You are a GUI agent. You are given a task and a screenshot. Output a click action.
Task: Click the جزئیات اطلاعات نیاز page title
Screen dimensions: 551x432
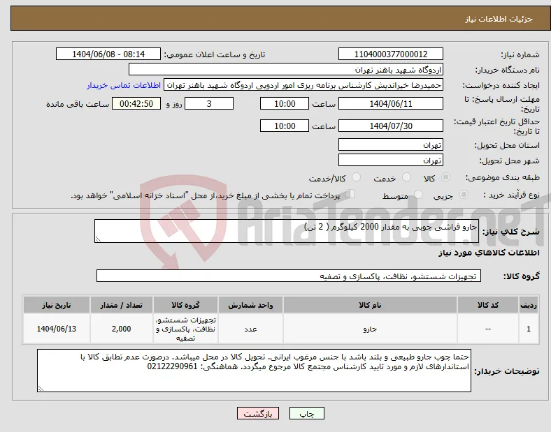coord(499,19)
